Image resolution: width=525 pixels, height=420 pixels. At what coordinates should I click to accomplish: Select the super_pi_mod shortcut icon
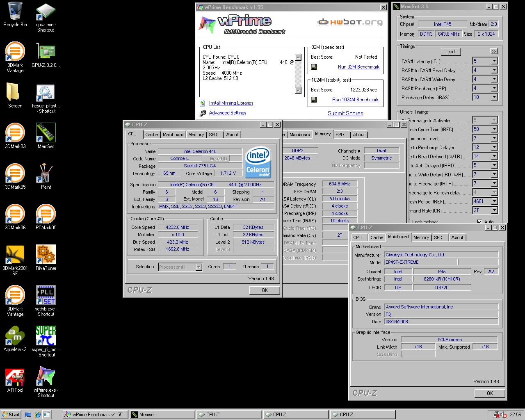46,336
